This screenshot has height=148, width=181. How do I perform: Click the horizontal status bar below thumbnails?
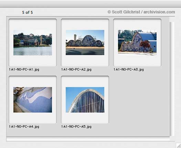point(88,139)
